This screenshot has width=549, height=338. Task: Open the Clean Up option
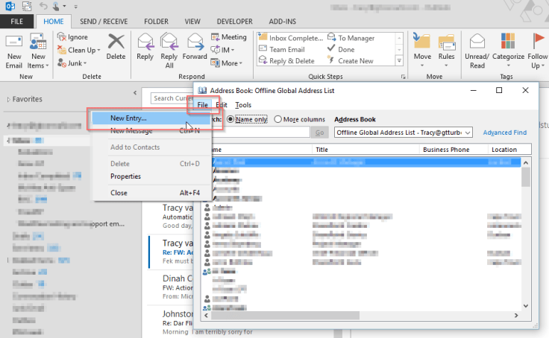point(79,50)
